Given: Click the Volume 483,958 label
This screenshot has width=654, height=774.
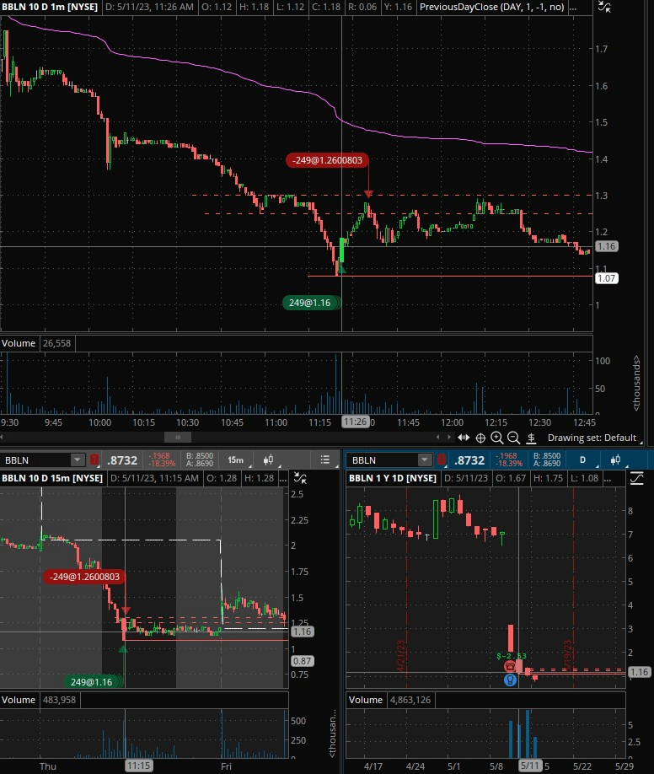Looking at the screenshot, I should coord(39,700).
